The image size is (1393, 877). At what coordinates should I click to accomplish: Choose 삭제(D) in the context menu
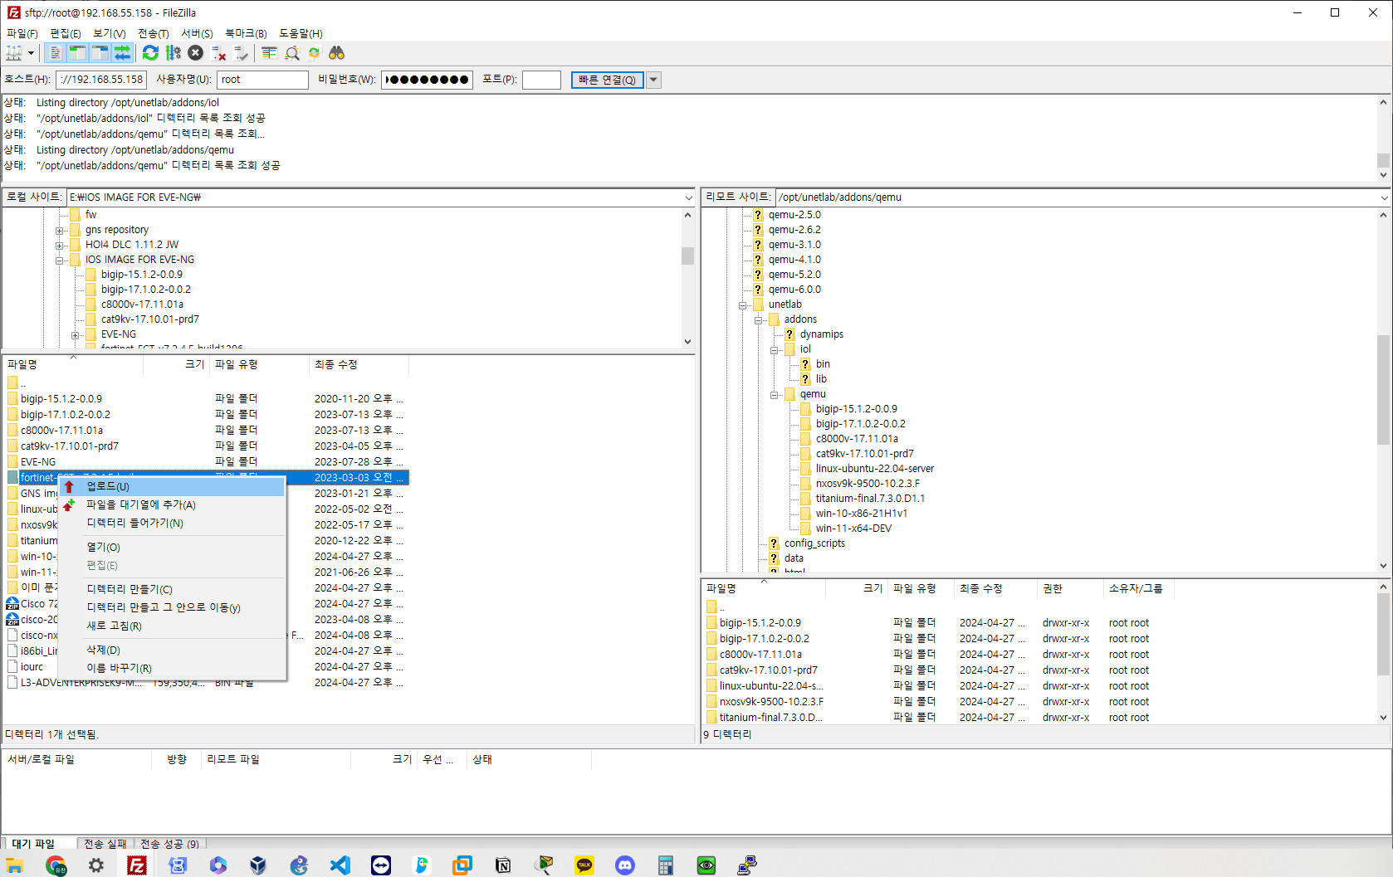(173, 650)
